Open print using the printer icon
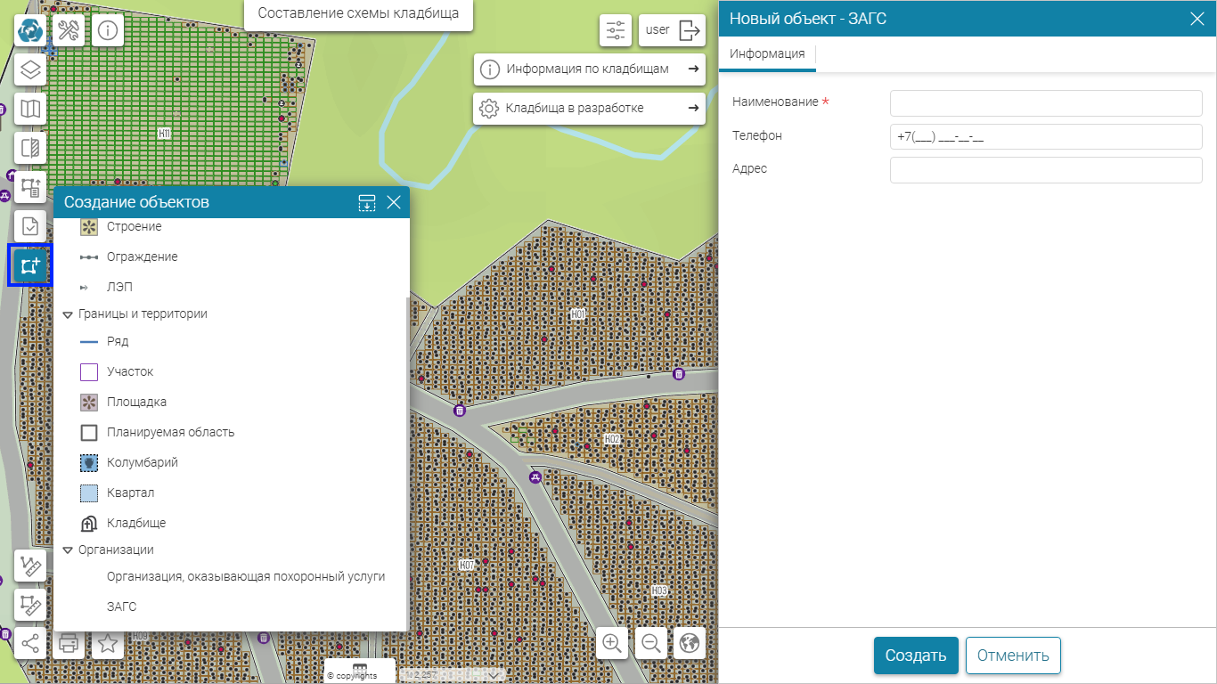The height and width of the screenshot is (684, 1217). 69,643
